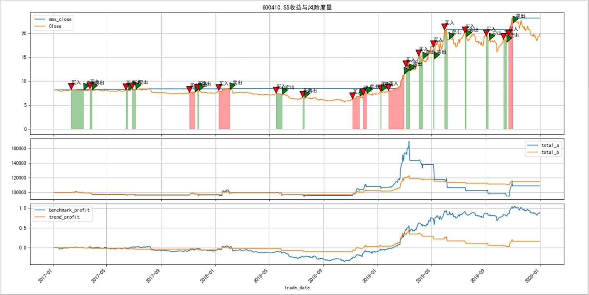Image resolution: width=589 pixels, height=295 pixels.
Task: Click the red shaded region at 2018-01
Action: tap(224, 109)
